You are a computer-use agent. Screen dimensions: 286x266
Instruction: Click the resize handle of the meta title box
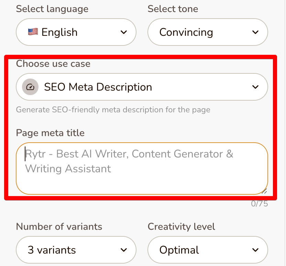tap(264, 190)
